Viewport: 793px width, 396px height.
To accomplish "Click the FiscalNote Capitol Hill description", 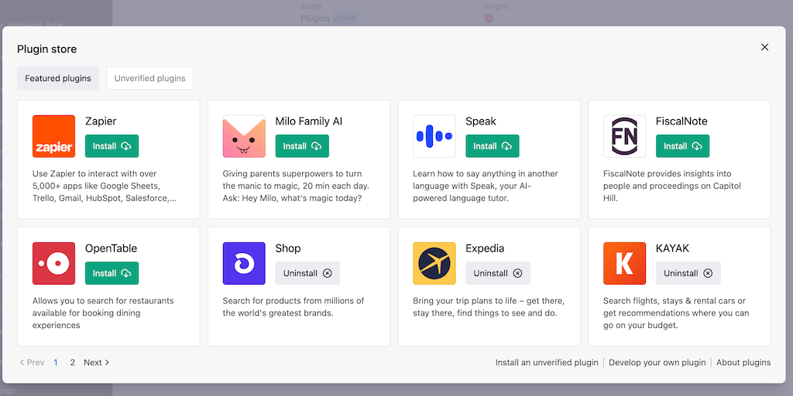I will pos(672,186).
